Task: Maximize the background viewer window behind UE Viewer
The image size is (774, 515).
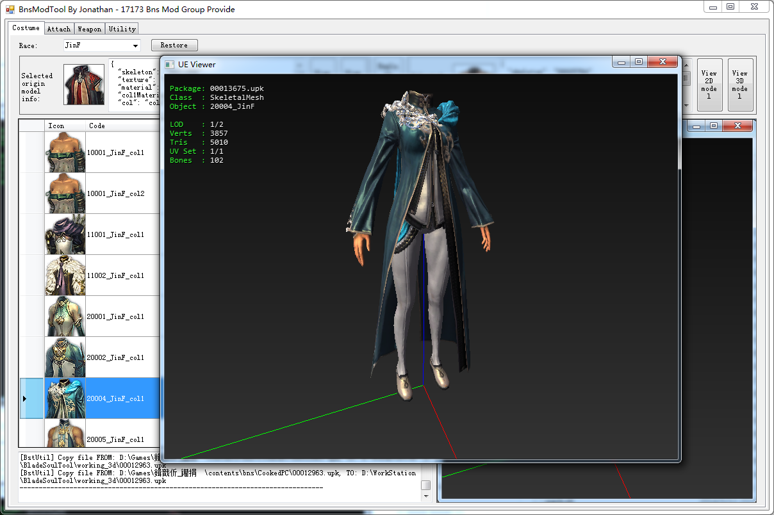Action: click(714, 126)
